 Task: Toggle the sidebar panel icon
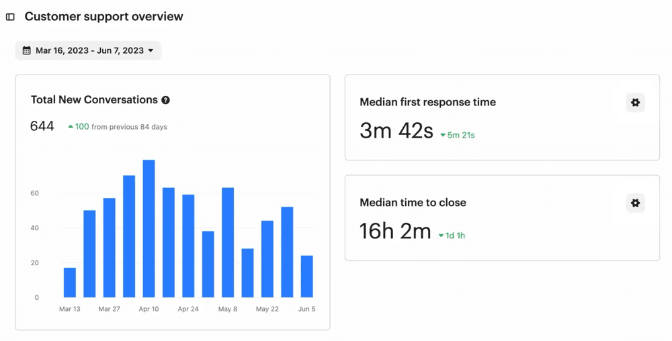10,17
